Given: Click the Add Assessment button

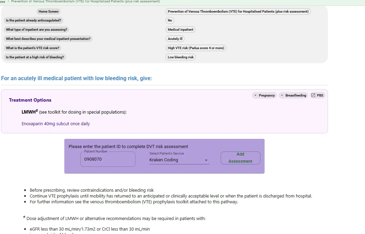Looking at the screenshot, I should (240, 158).
